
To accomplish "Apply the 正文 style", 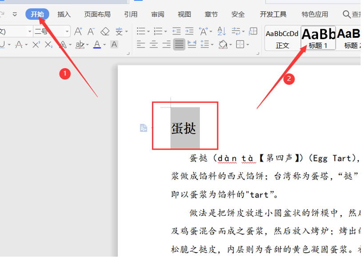I will click(282, 38).
